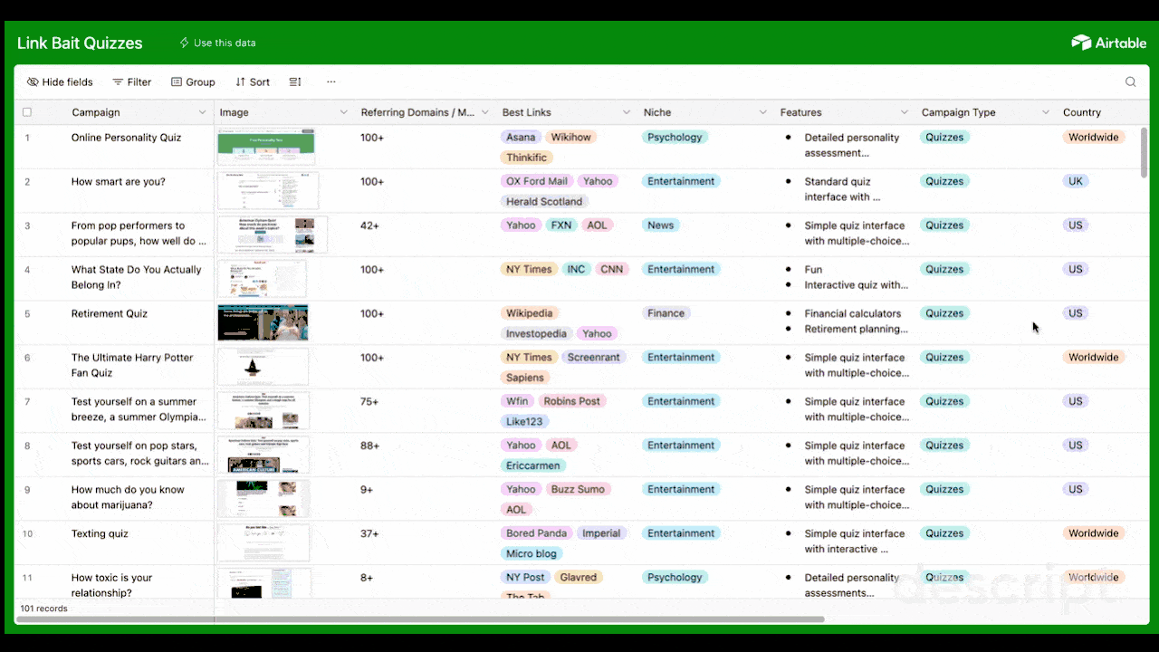Click the OX Ford Mail tag
The image size is (1159, 652).
tap(537, 181)
